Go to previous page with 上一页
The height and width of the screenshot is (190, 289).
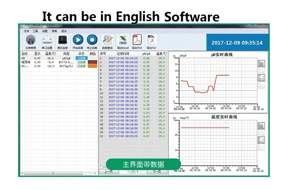(x=109, y=172)
